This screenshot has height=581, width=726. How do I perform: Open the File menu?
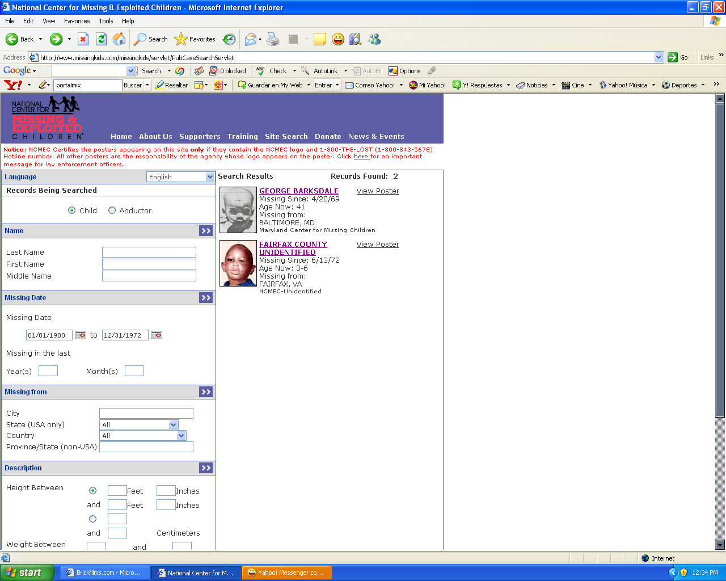(x=10, y=21)
